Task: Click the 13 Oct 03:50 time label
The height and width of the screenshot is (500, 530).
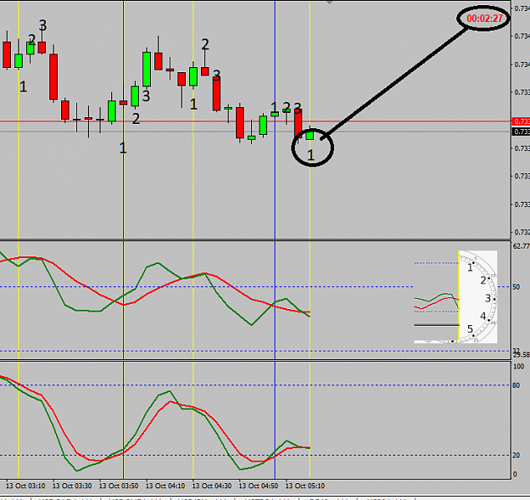Action: click(x=119, y=486)
